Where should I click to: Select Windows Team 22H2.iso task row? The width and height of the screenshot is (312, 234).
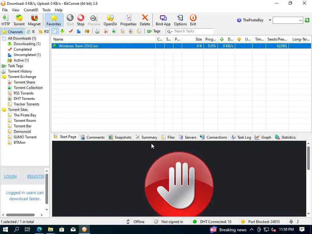tap(181, 46)
